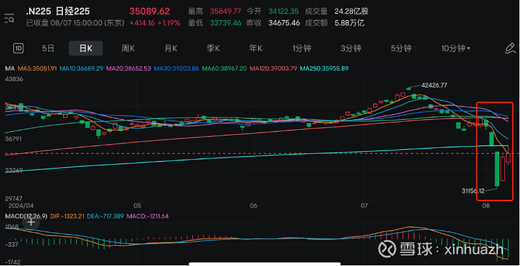The height and width of the screenshot is (266, 520).
Task: Click the MACD(12,26,9) indicator label
Action: pos(27,217)
